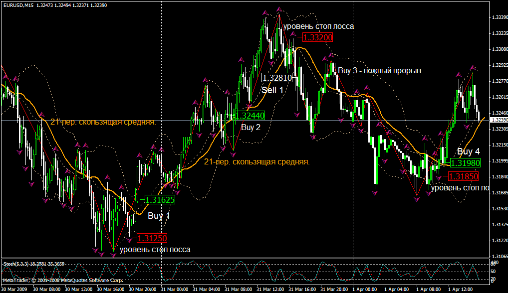Select the Buy 1 text annotation

[159, 216]
